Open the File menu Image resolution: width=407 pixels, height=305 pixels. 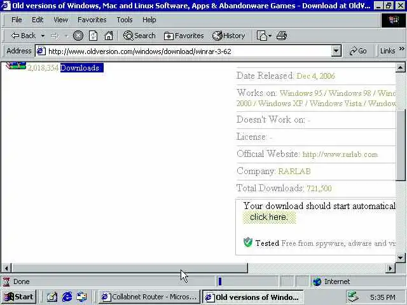pos(17,20)
